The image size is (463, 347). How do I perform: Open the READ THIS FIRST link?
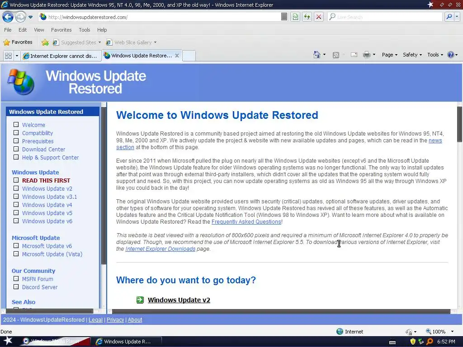pyautogui.click(x=46, y=180)
